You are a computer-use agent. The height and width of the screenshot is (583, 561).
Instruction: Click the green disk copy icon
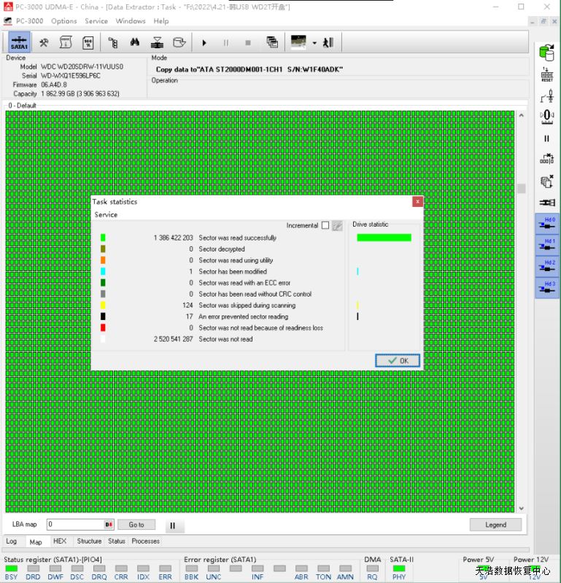(546, 52)
